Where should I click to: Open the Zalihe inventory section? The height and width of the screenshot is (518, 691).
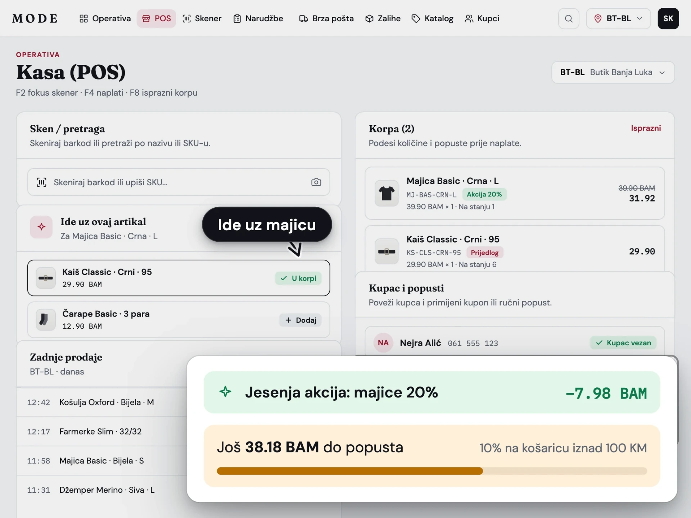383,18
